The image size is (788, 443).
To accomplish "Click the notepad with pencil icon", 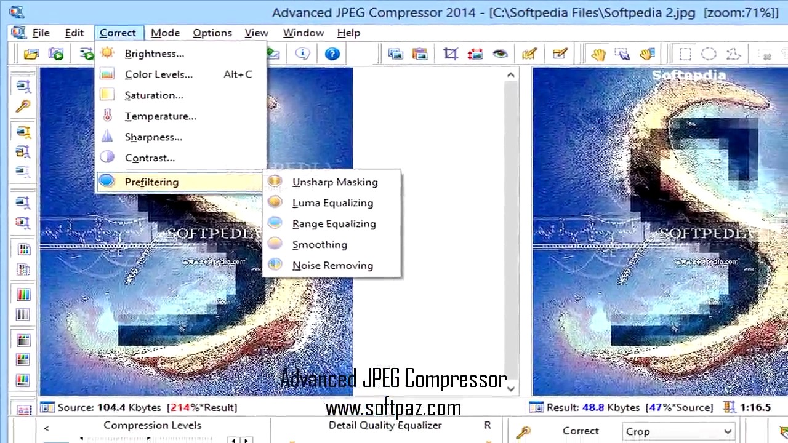I will click(x=560, y=54).
